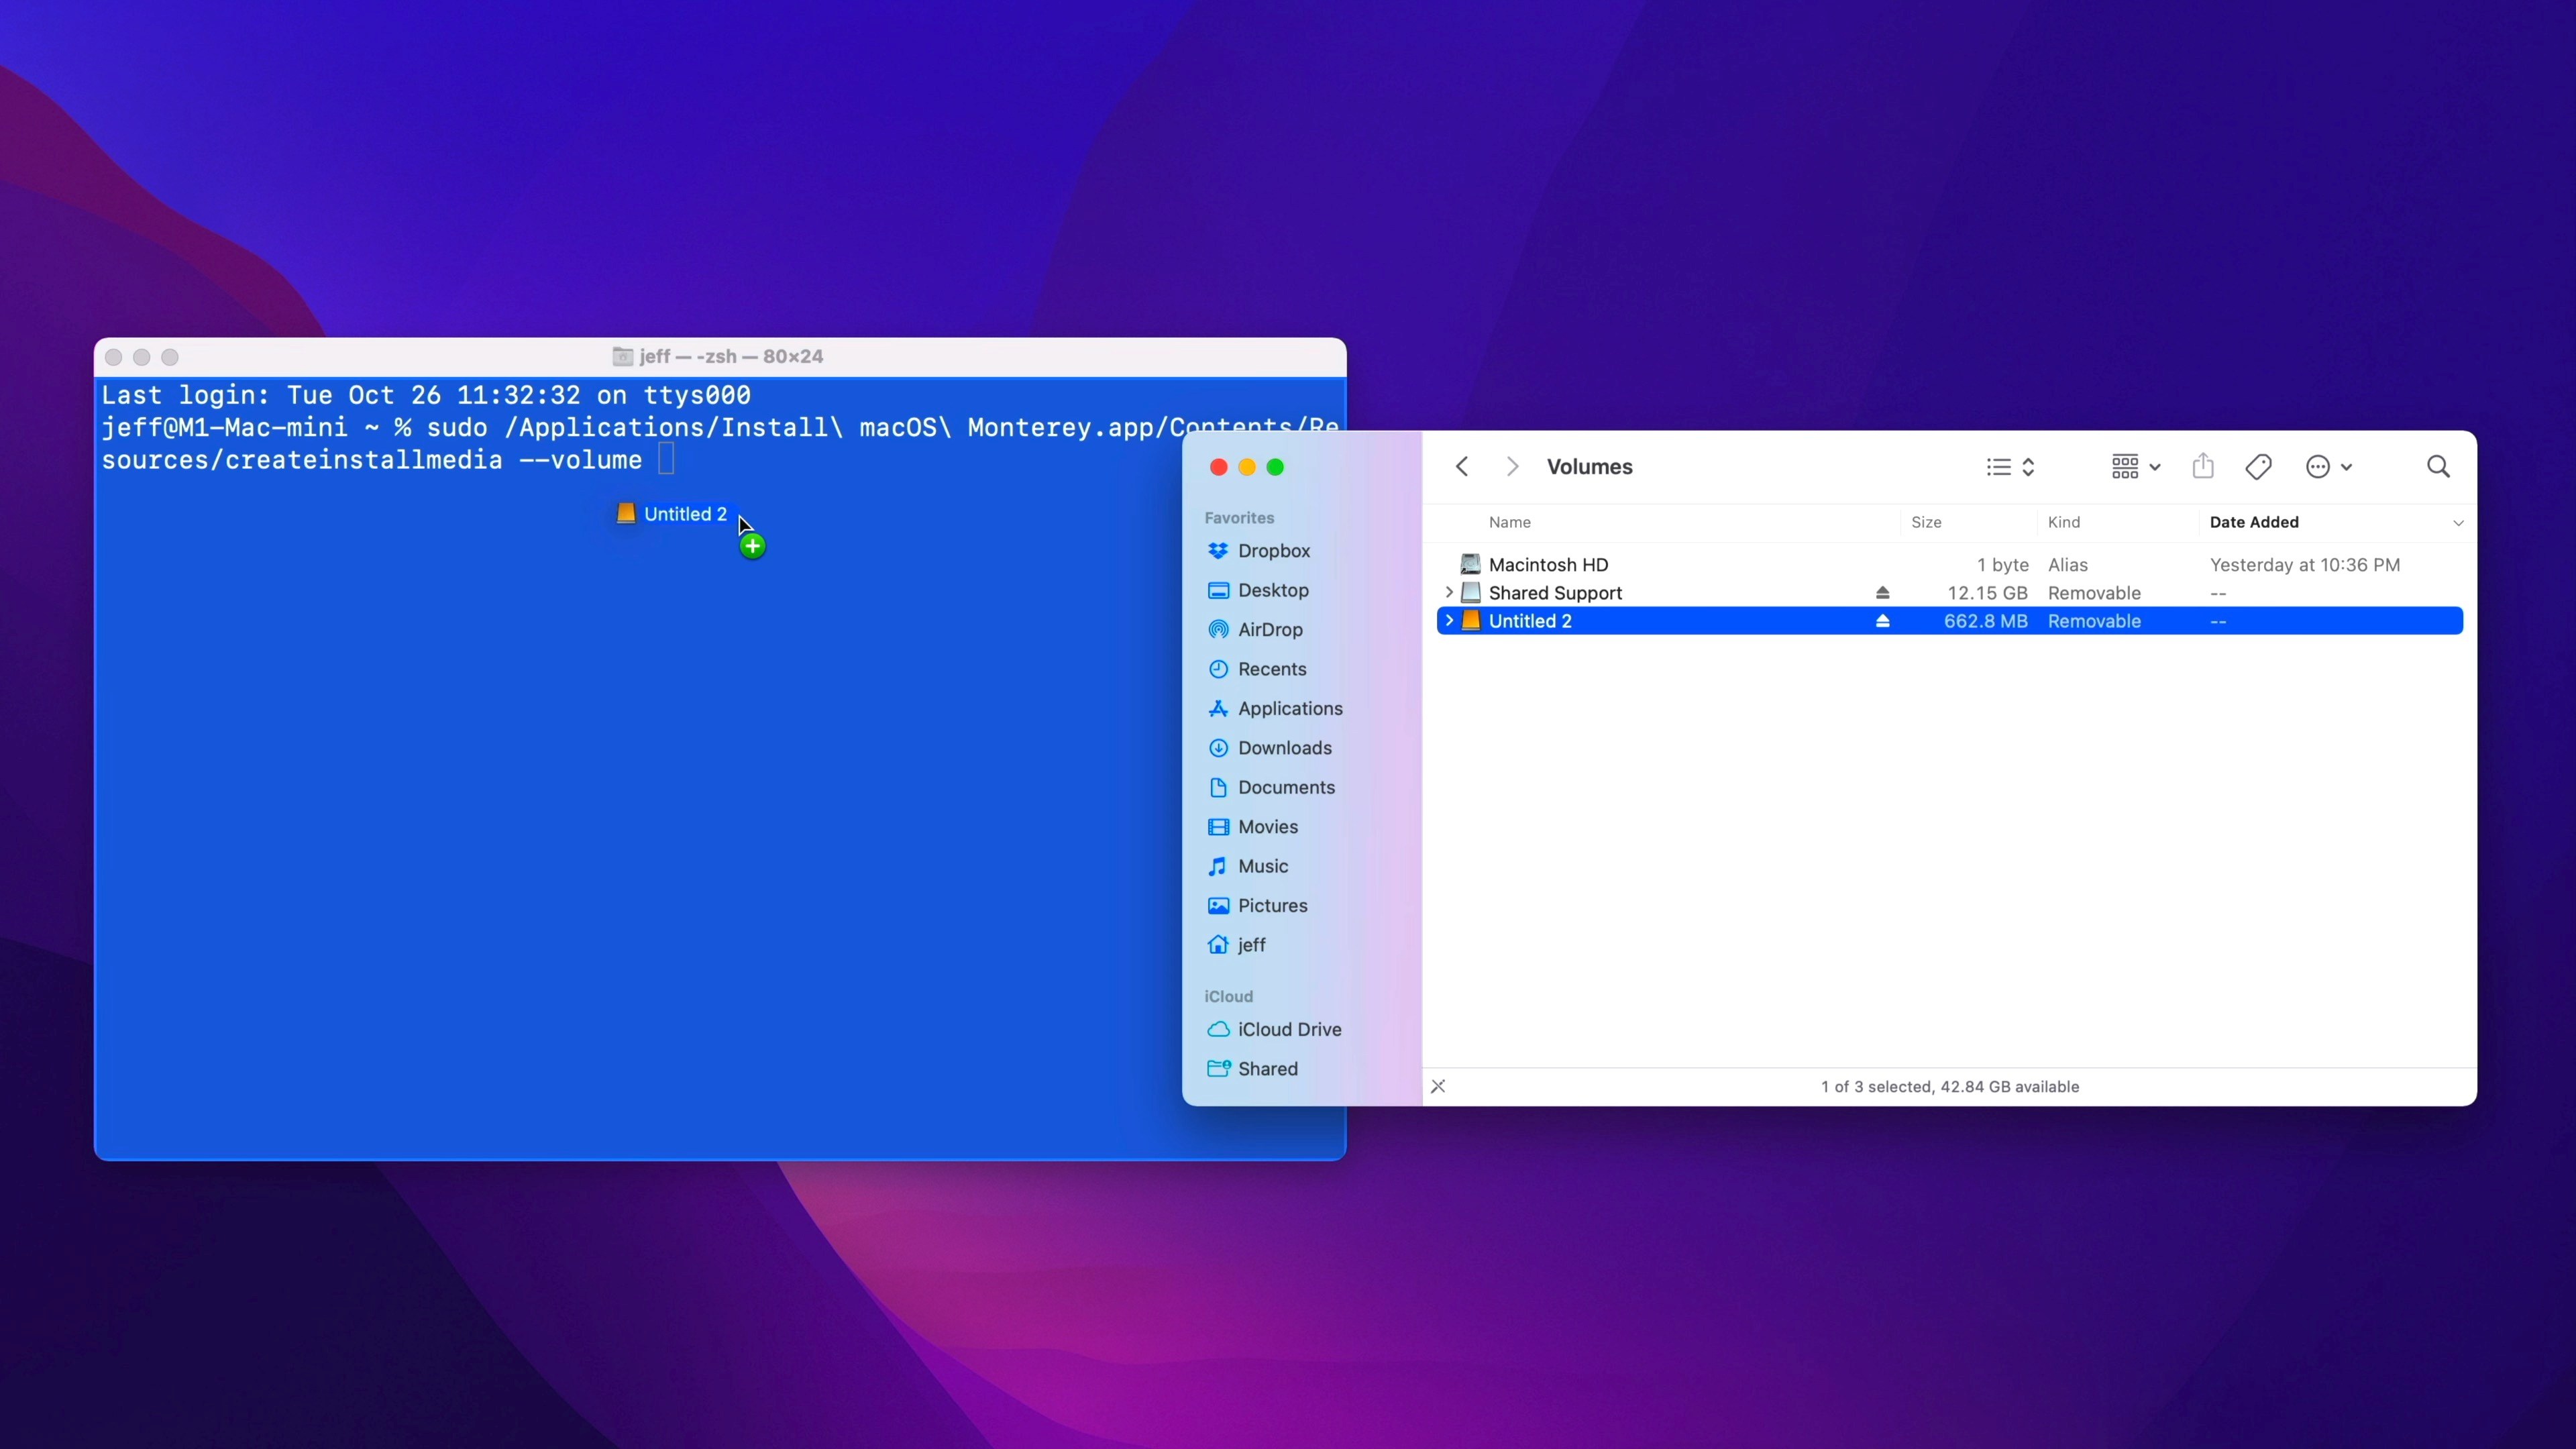Go back in Finder navigation
2576x1449 pixels.
pyautogui.click(x=1462, y=467)
